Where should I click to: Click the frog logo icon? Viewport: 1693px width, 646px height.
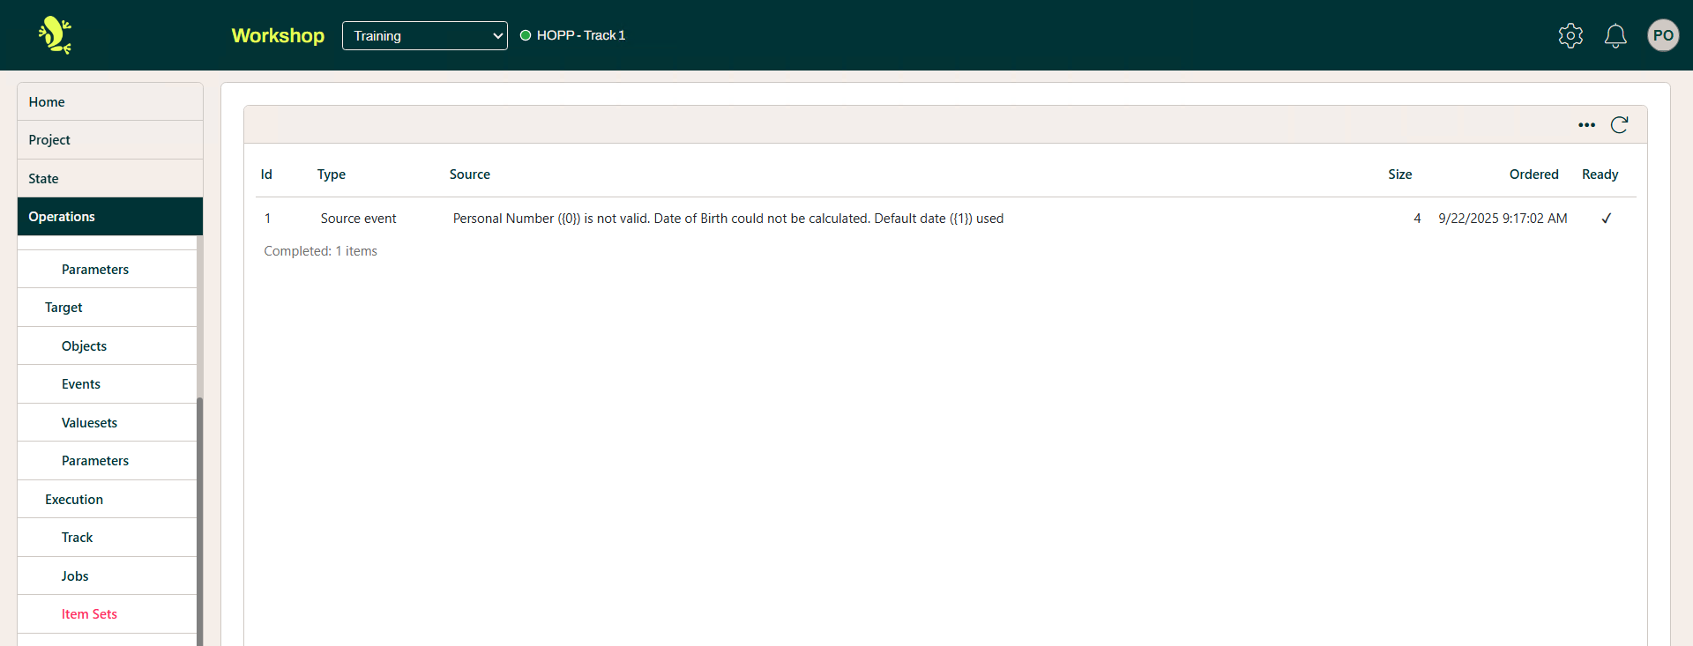click(x=55, y=35)
